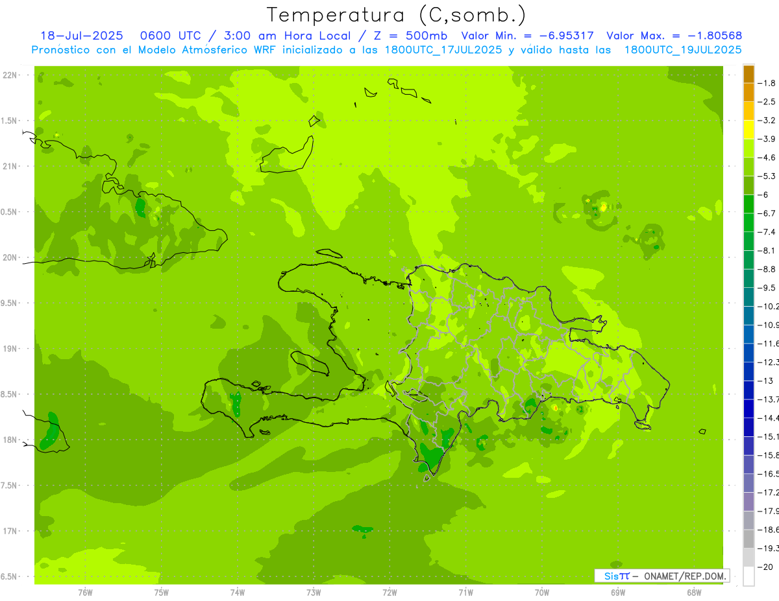Image resolution: width=779 pixels, height=601 pixels.
Task: Select the teal swatch between -9.5 and -10.2
Action: 748,297
